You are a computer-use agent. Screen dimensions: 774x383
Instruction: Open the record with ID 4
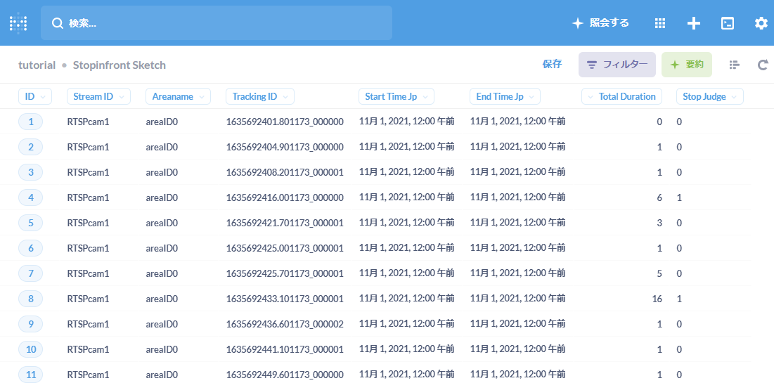[x=31, y=197]
